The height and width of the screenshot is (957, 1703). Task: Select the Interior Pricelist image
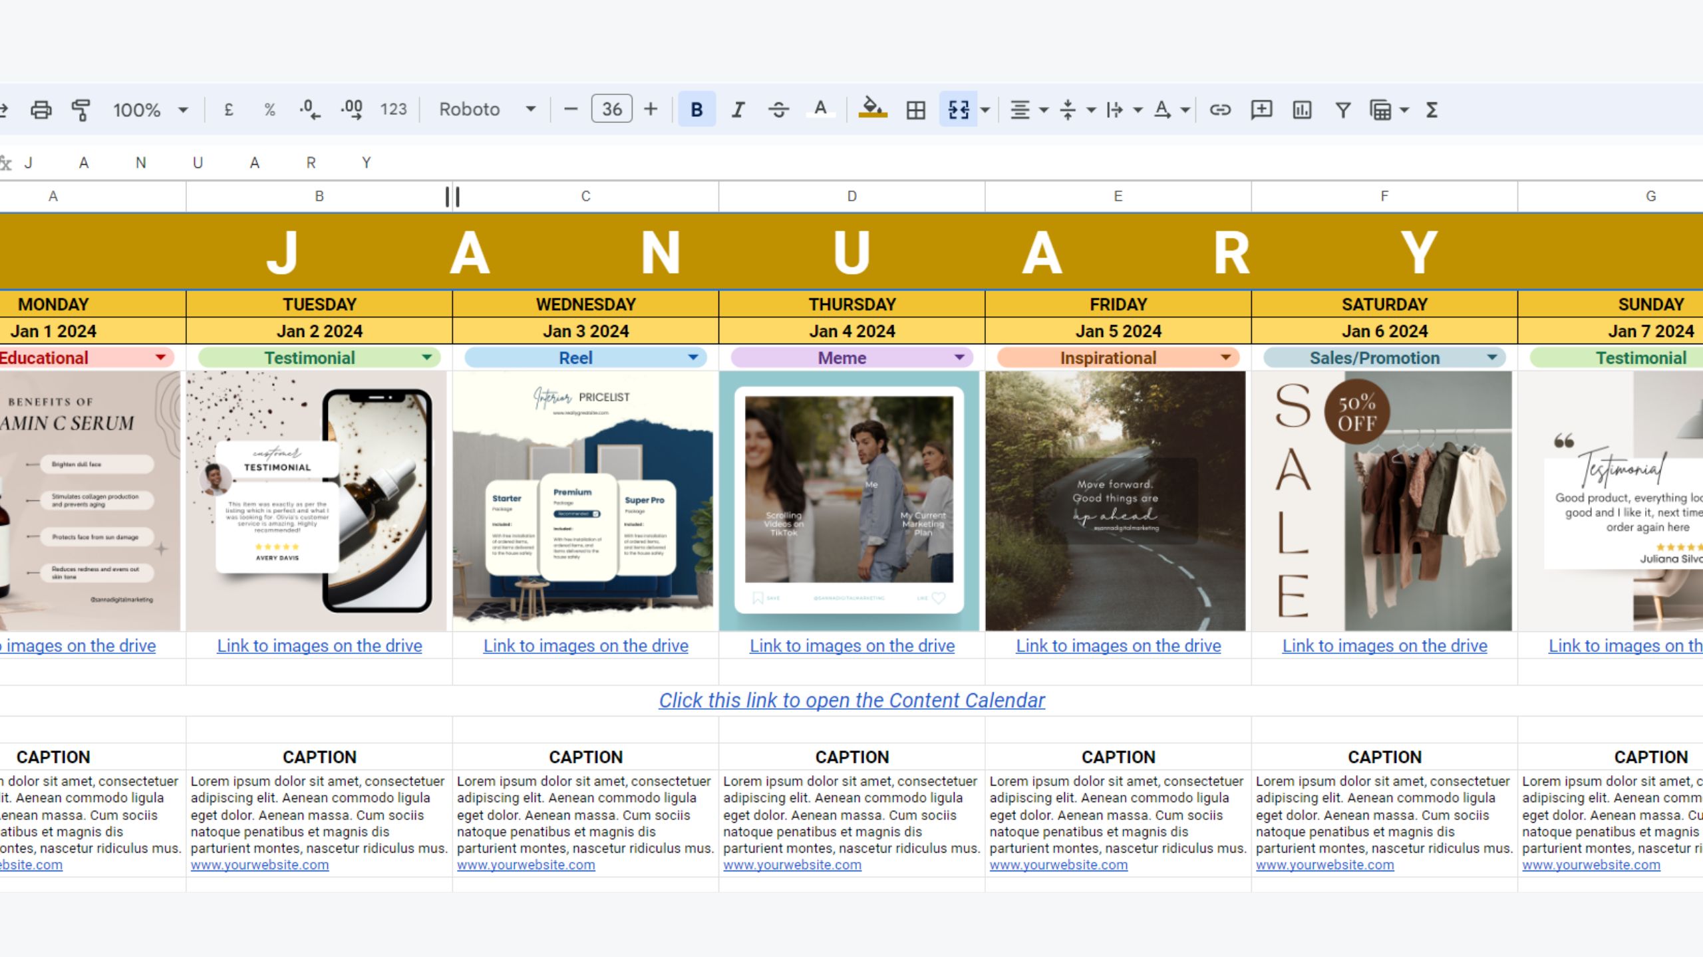(x=583, y=501)
